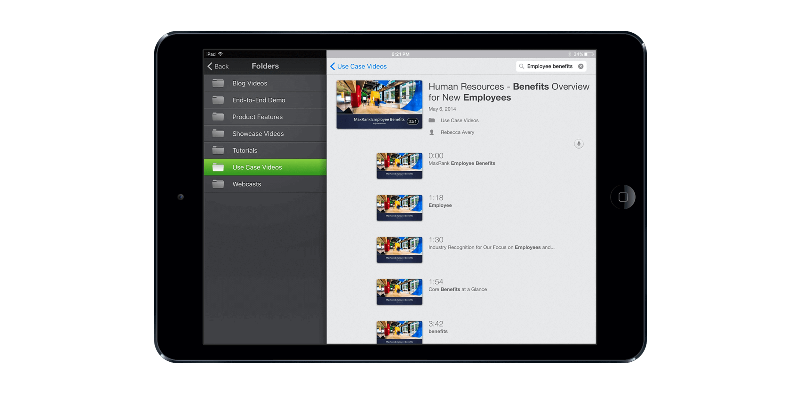The image size is (801, 394).
Task: Select the Product Features folder
Action: tap(257, 117)
